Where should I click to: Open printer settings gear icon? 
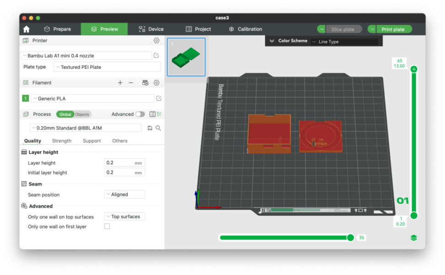click(157, 41)
